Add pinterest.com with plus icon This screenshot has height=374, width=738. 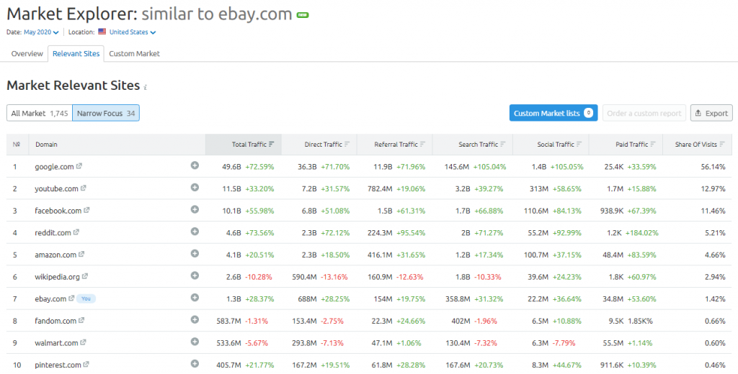tap(195, 364)
